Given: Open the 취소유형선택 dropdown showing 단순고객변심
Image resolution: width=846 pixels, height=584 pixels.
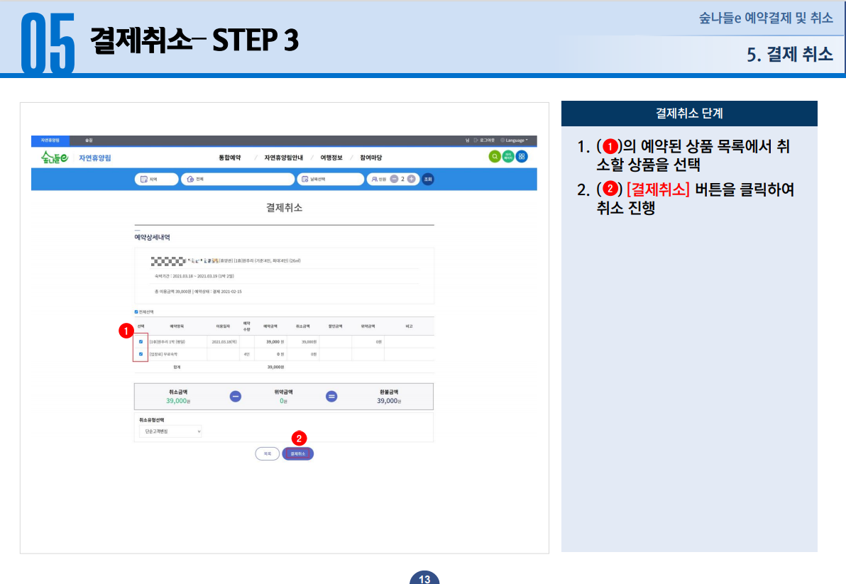Looking at the screenshot, I should pyautogui.click(x=170, y=431).
